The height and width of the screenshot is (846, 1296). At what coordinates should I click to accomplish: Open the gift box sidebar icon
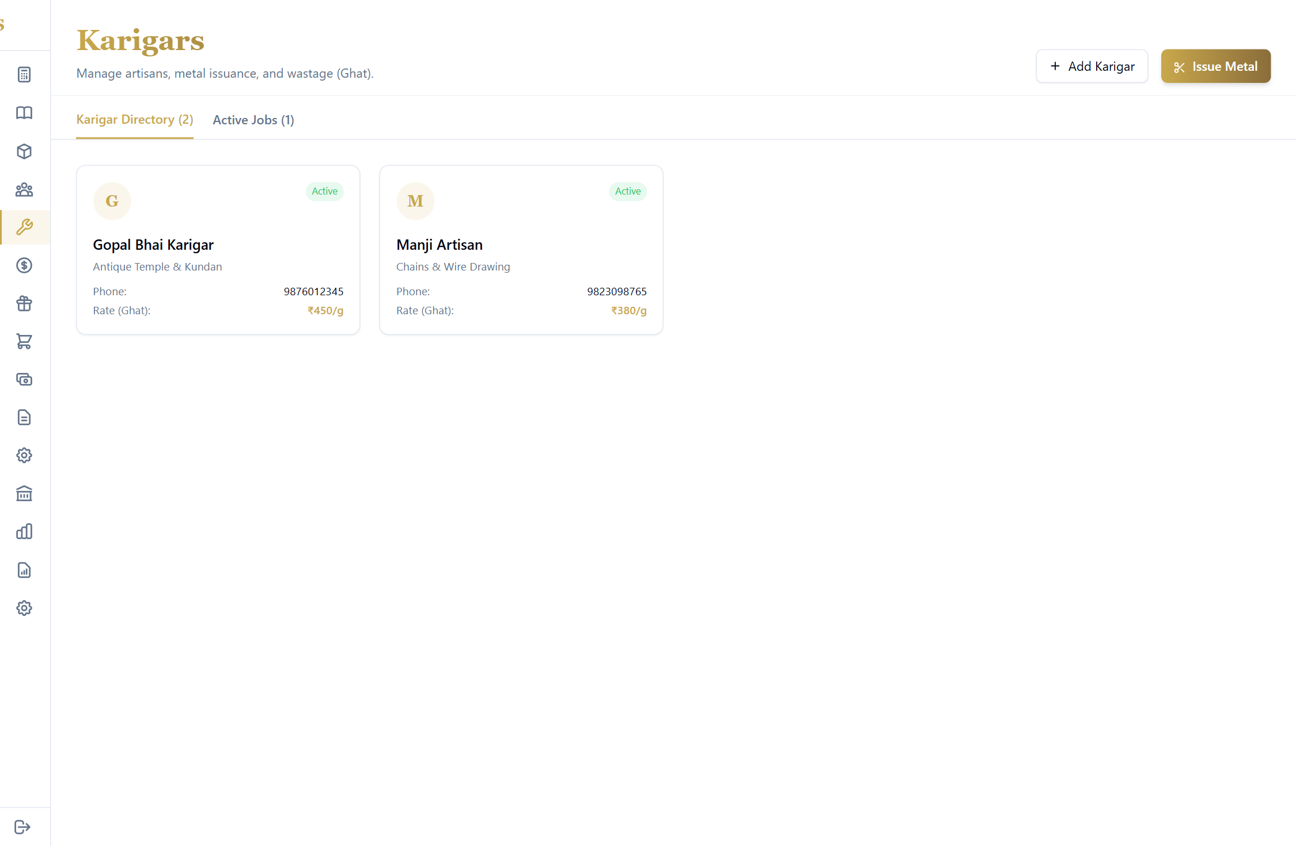[x=24, y=303]
